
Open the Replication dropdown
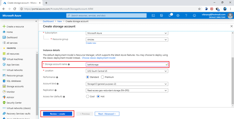(x=127, y=90)
